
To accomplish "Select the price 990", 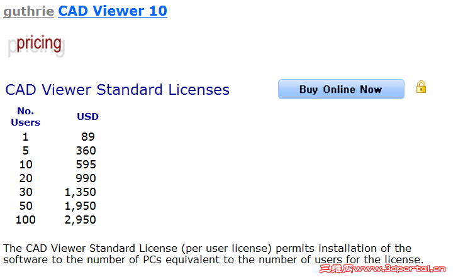I will point(86,178).
